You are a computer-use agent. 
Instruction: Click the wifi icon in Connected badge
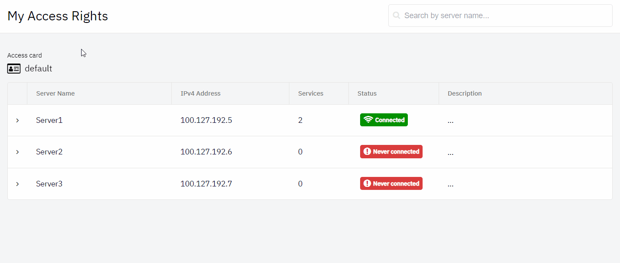pyautogui.click(x=368, y=120)
